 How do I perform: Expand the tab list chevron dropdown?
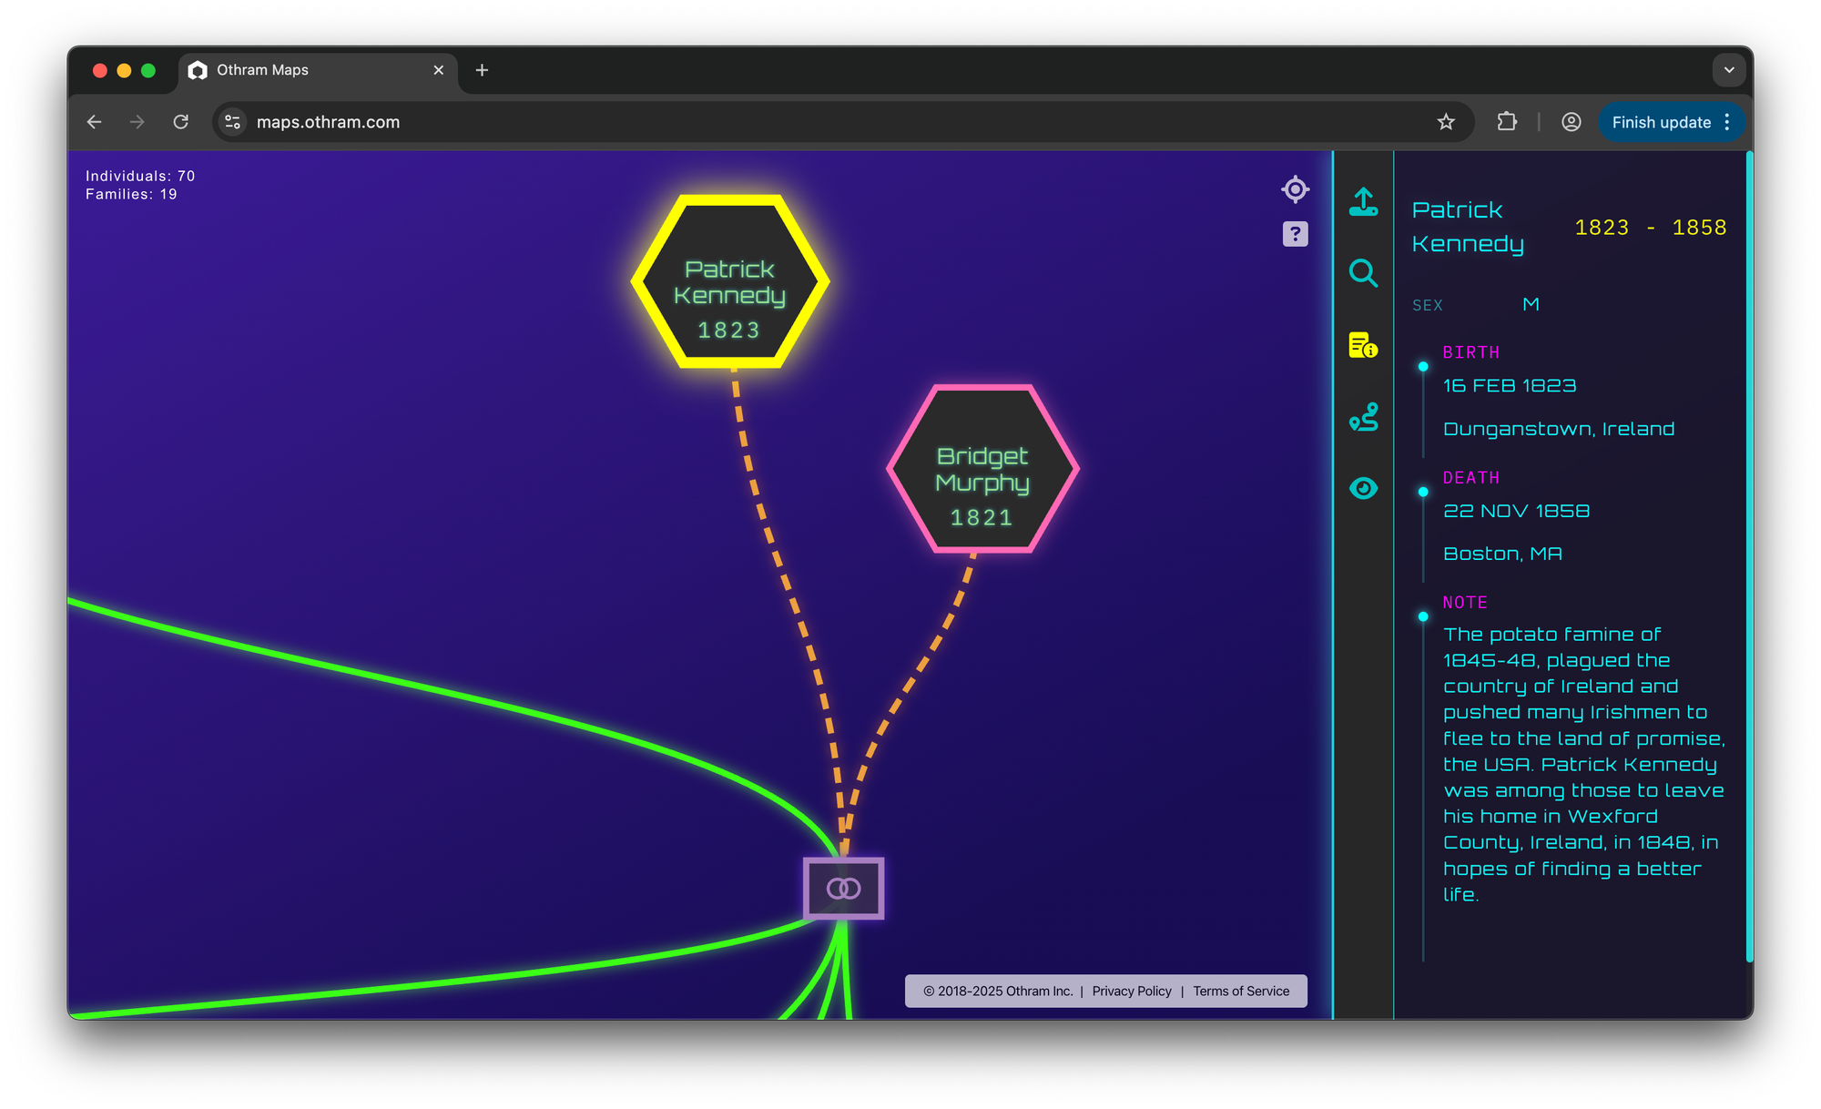[1728, 70]
